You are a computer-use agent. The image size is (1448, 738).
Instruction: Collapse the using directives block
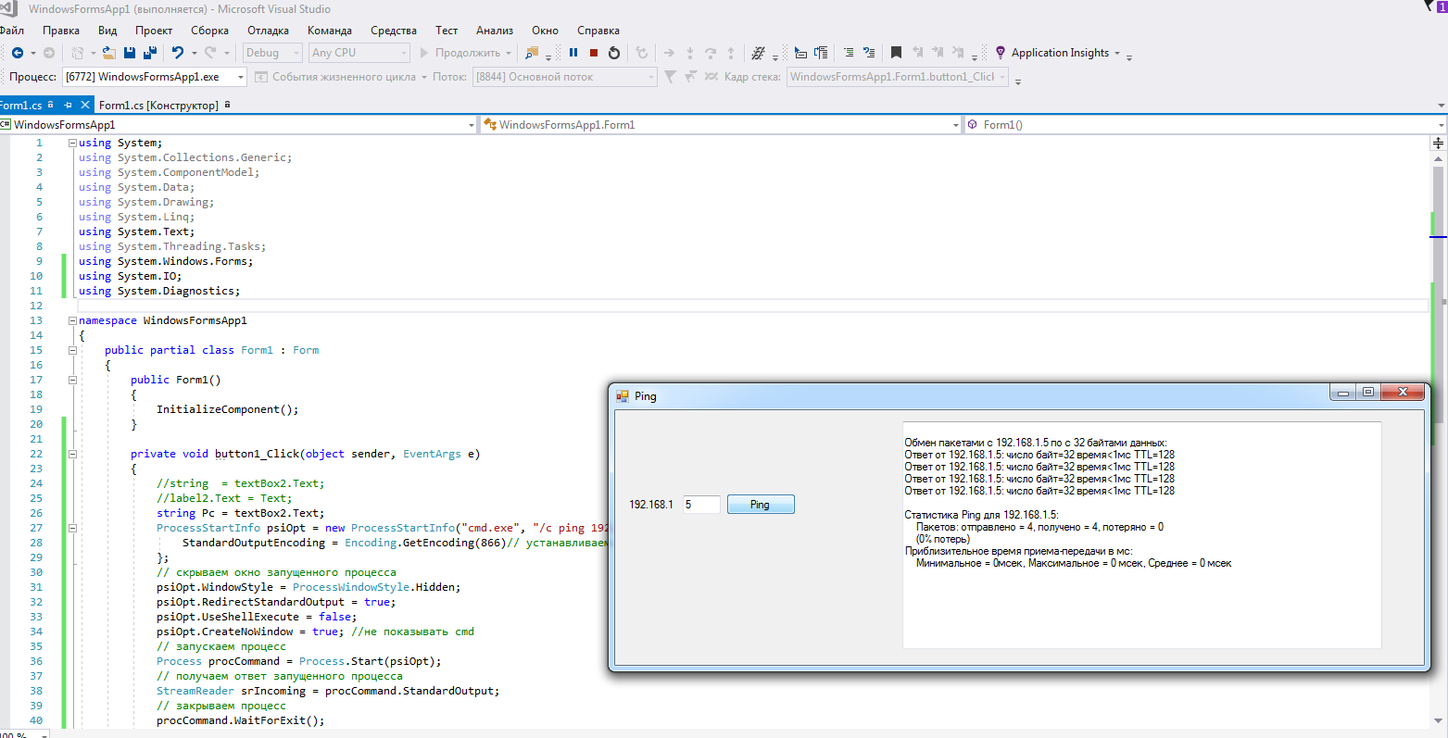(72, 143)
